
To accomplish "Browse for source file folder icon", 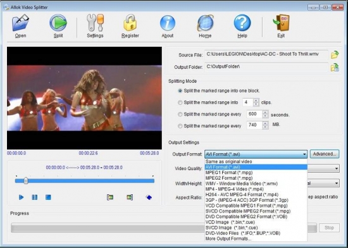I will click(335, 54).
